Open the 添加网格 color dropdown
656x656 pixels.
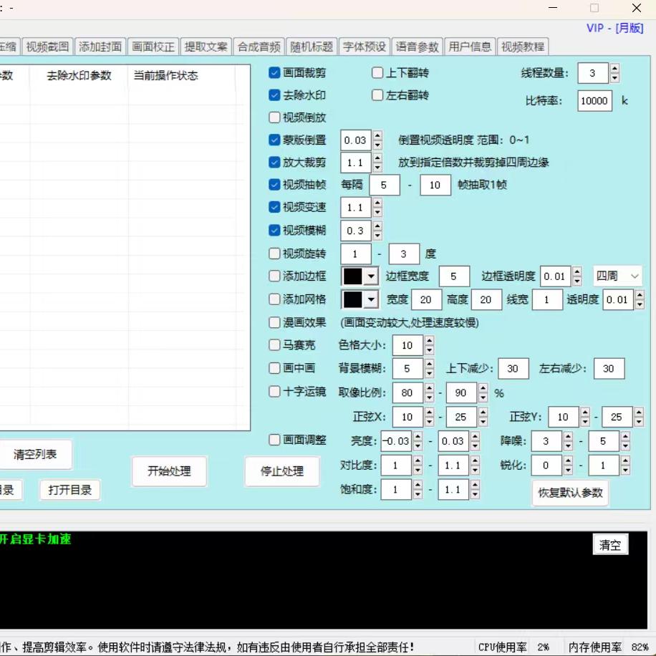point(371,299)
